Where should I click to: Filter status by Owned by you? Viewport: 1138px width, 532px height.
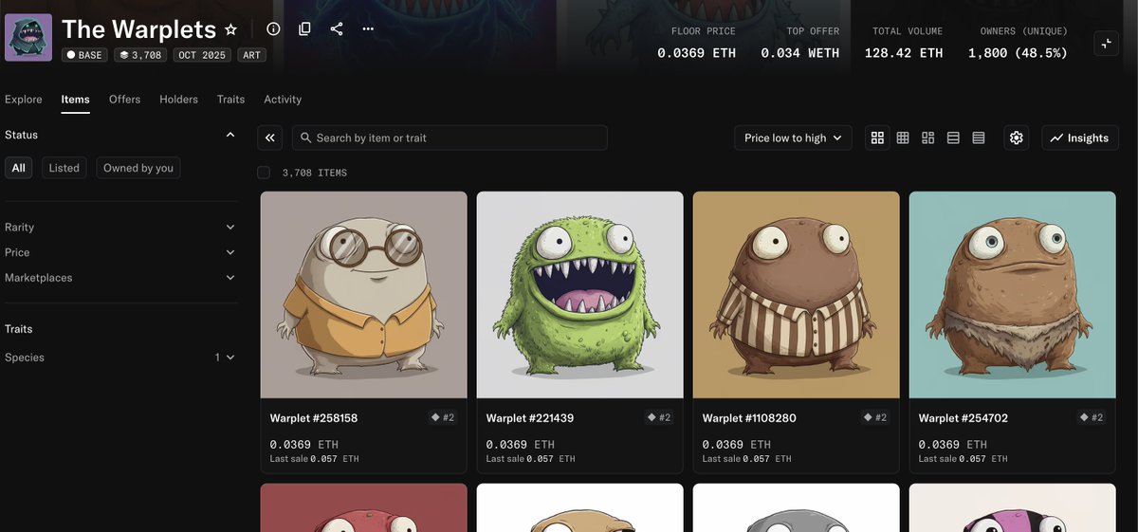pos(138,168)
